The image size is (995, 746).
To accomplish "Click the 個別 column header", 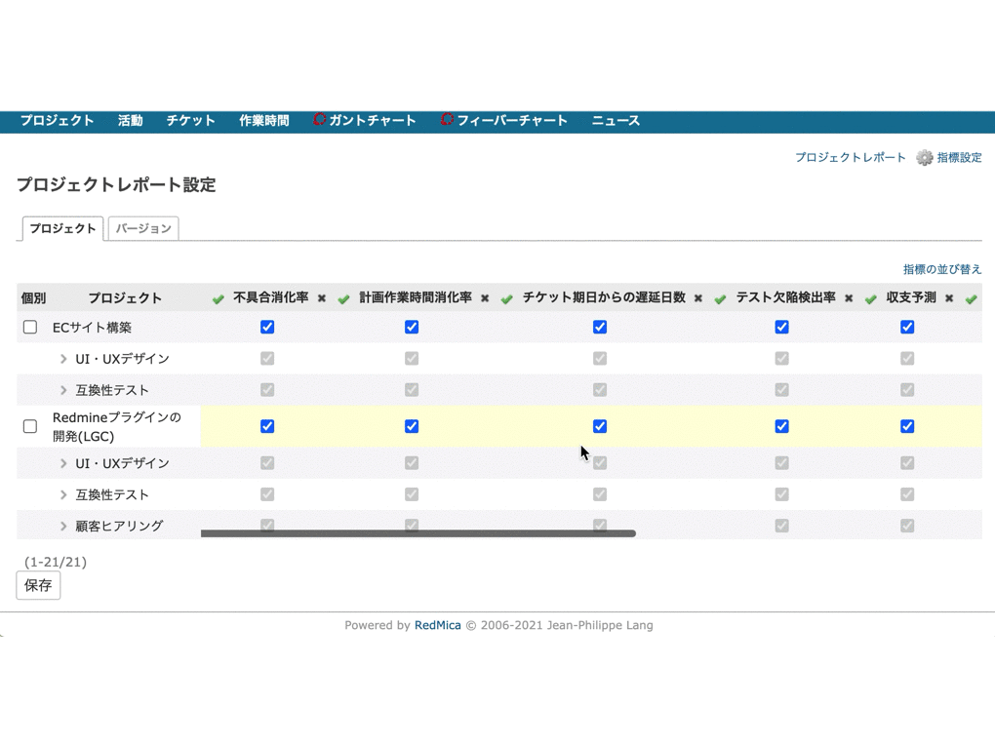I will pos(33,298).
